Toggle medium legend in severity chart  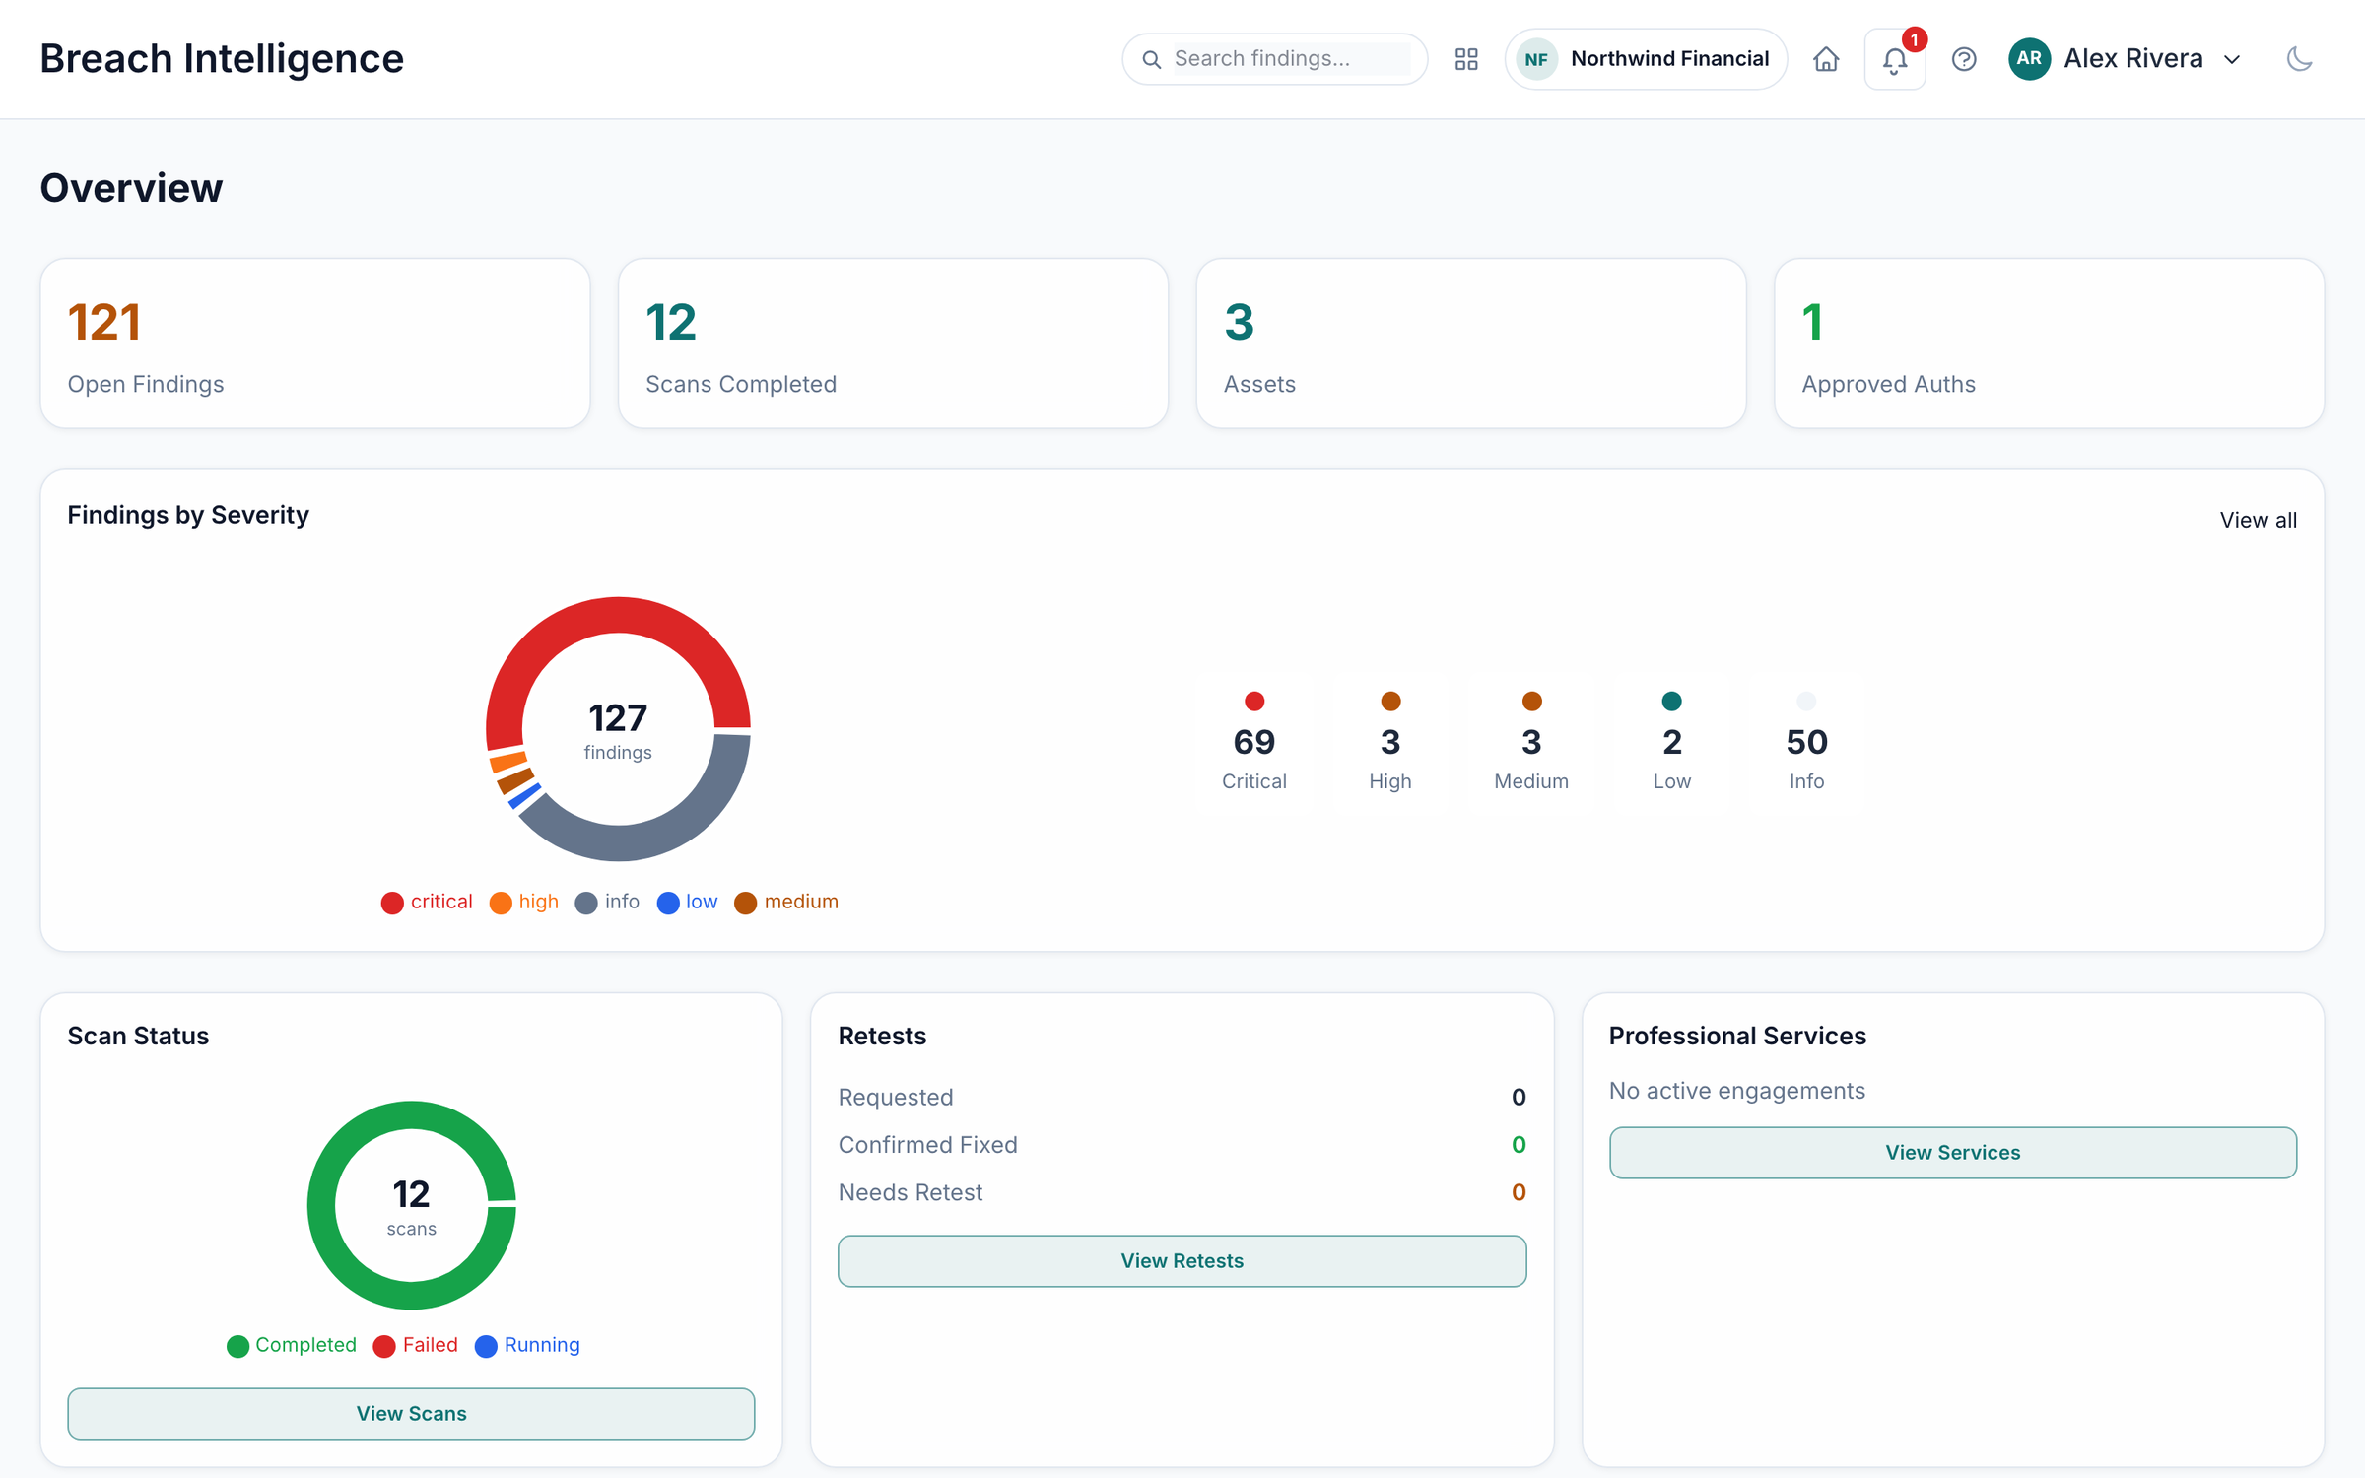pyautogui.click(x=786, y=902)
